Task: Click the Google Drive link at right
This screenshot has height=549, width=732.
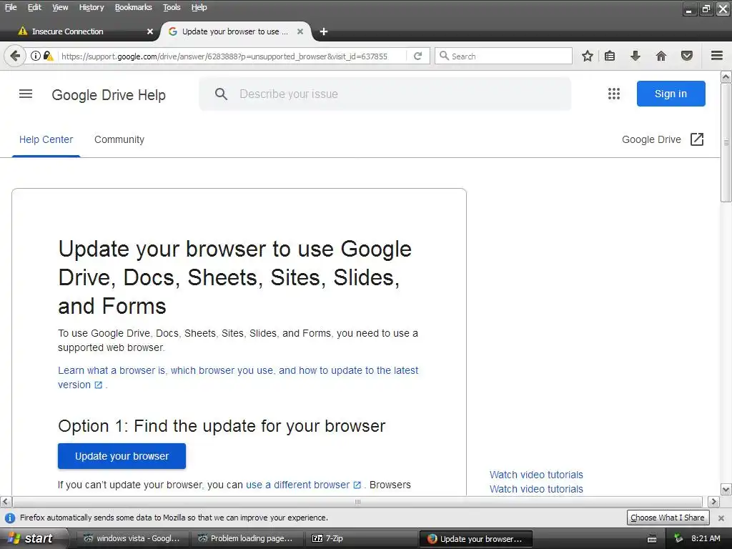Action: (x=651, y=139)
